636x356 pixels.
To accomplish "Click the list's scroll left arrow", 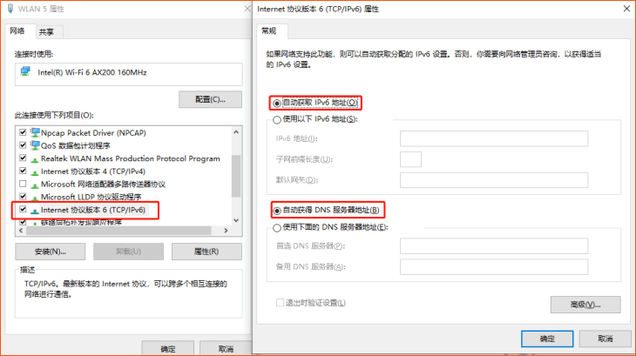I will tap(21, 231).
